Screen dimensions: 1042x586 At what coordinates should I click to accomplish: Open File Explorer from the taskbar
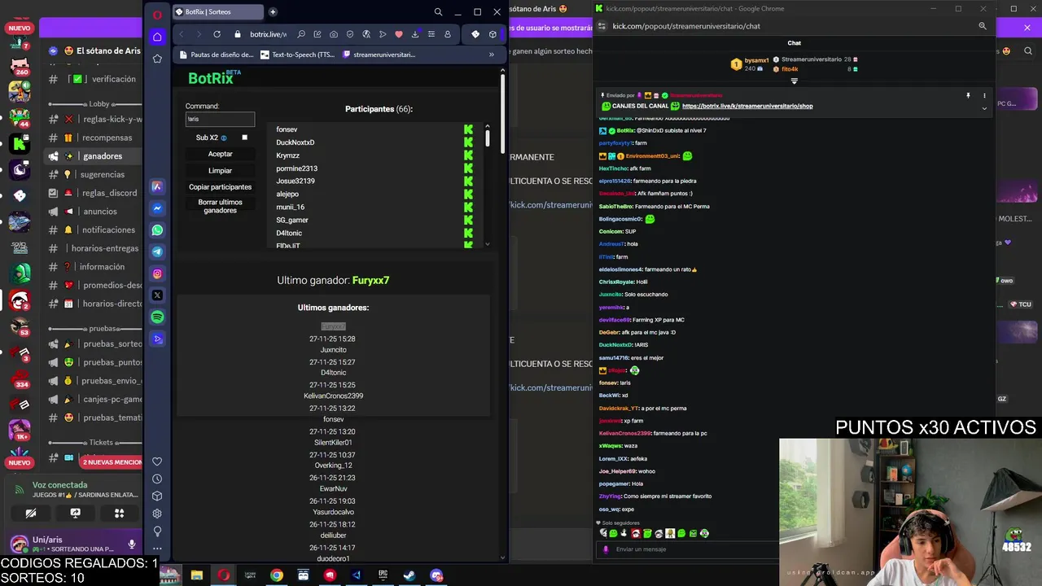[197, 575]
